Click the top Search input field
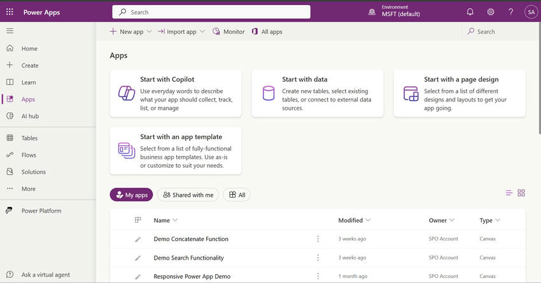The width and height of the screenshot is (541, 283). (211, 12)
